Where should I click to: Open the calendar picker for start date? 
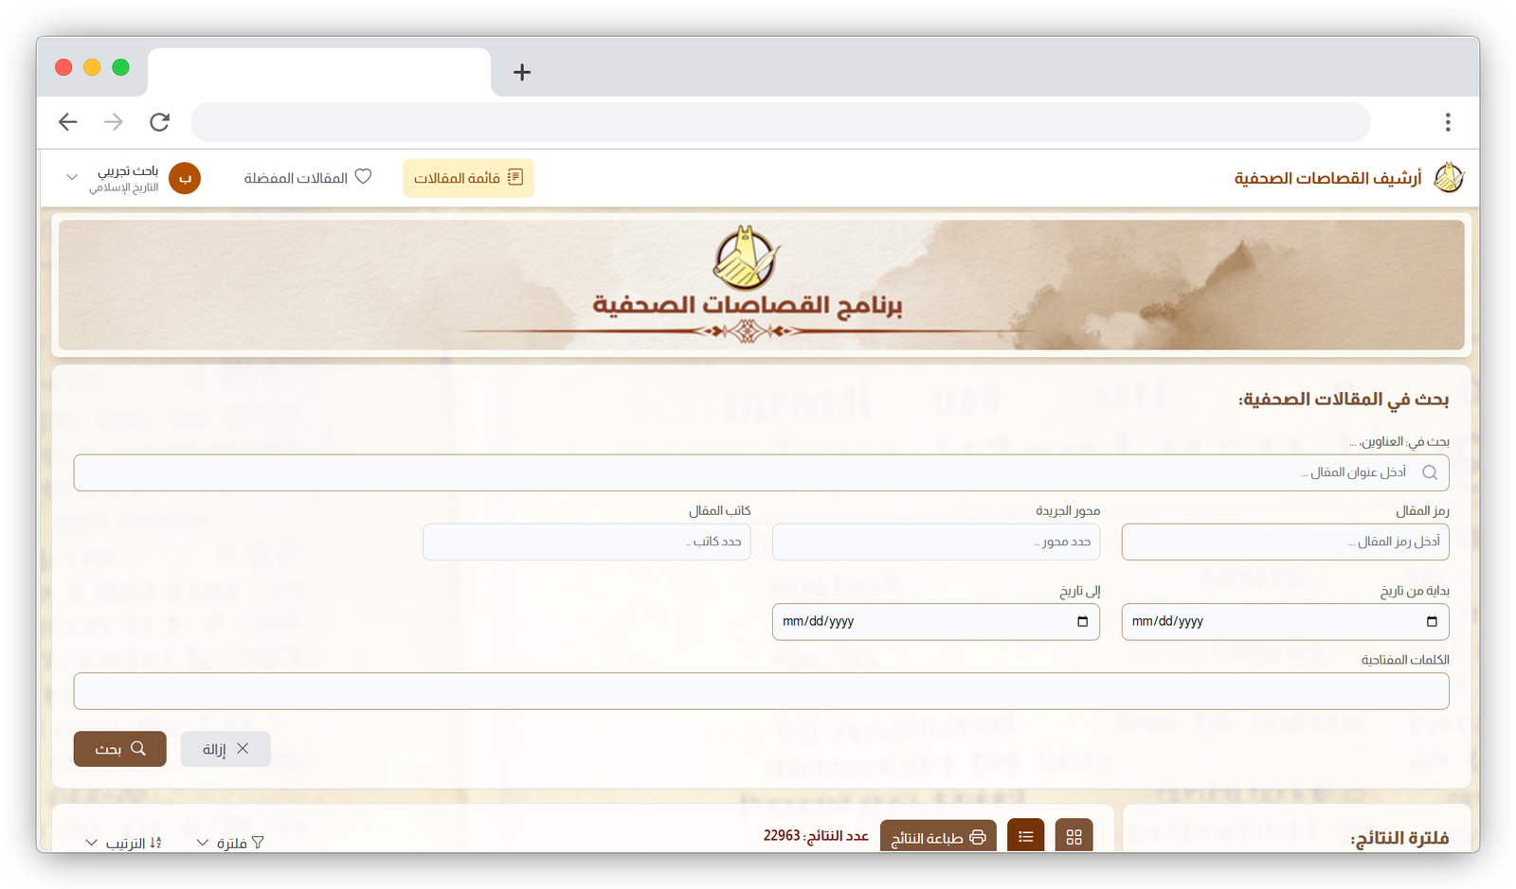click(1433, 622)
